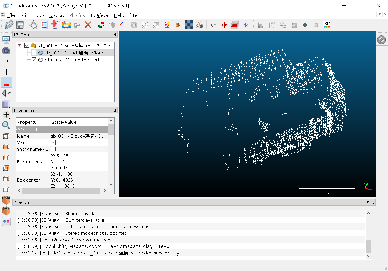Enable the zb_001 - Cloud-建模 - Cloud checkbox
The image size is (388, 271).
(x=34, y=53)
